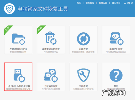The image size is (135, 100).
Task: Select the 万能恢复 circular arrows icon
Action: pos(83,39)
